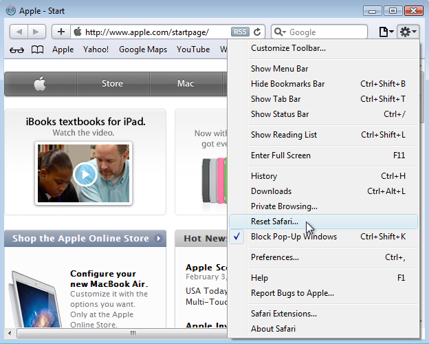This screenshot has width=429, height=344.
Task: Toggle Block Pop-Up Windows checkmark
Action: click(x=237, y=237)
